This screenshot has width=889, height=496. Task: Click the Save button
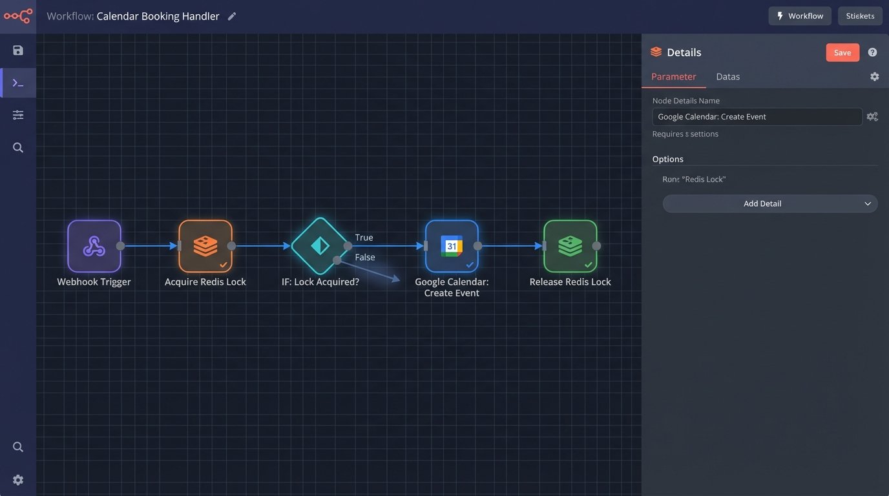tap(842, 52)
